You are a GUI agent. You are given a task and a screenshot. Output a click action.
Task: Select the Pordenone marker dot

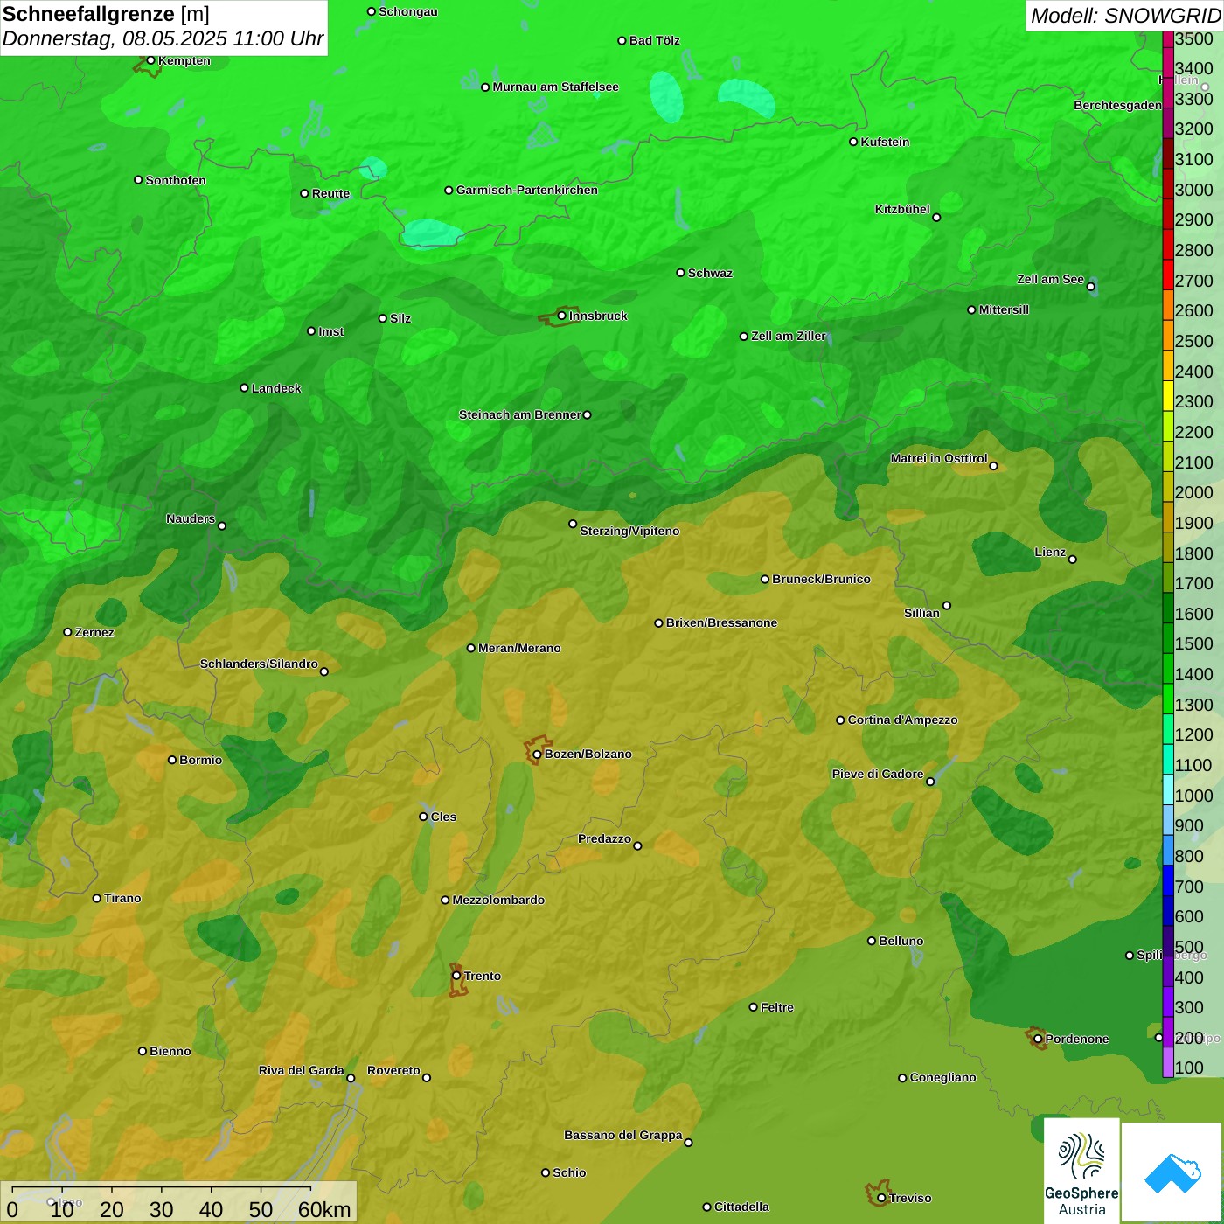(1038, 1039)
